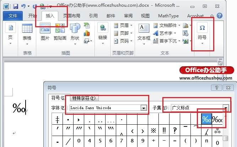Image resolution: width=237 pixels, height=147 pixels.
Task: Select the right single angle quote › symbol
Action: (x=143, y=130)
